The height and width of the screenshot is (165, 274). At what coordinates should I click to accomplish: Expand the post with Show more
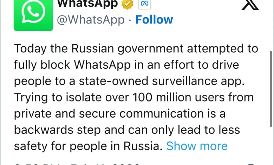[197, 146]
